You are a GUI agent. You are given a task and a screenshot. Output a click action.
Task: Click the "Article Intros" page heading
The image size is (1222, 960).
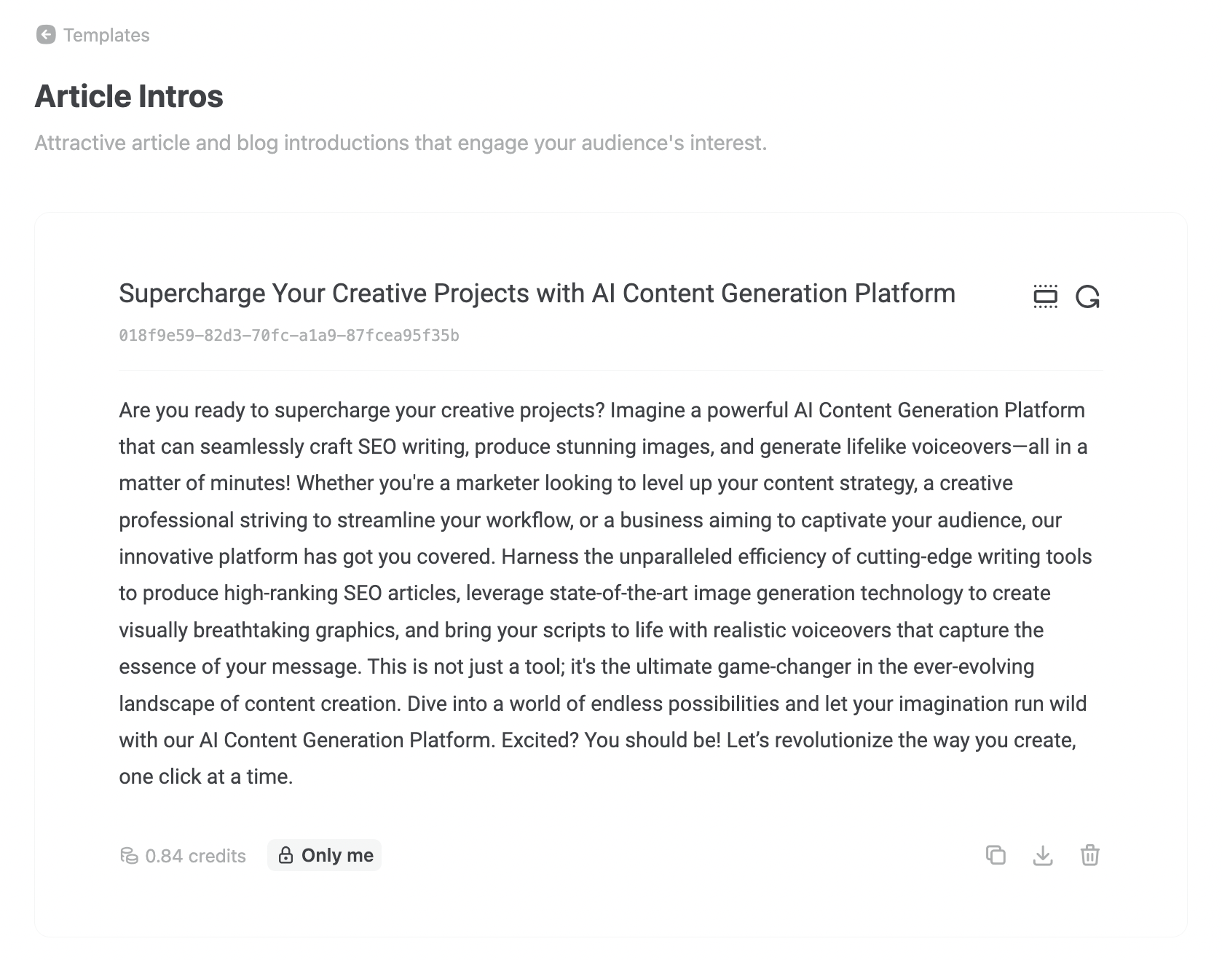coord(129,96)
